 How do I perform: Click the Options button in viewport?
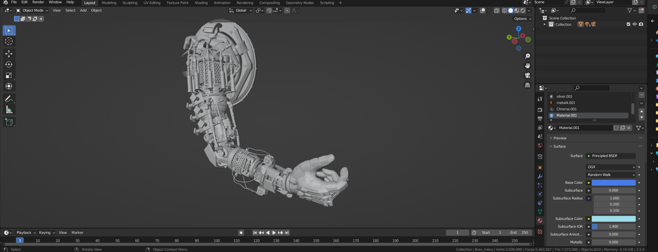click(522, 19)
